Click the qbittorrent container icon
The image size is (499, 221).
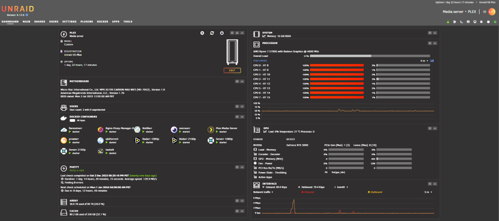[x=100, y=140]
